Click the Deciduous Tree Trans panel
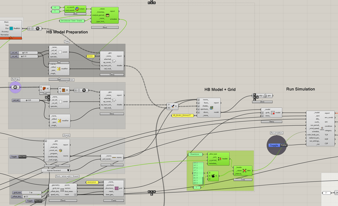Image resolution: width=338 pixels, height=206 pixels. (x=72, y=21)
